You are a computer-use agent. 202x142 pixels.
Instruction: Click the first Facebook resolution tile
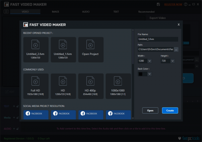coord(36,115)
